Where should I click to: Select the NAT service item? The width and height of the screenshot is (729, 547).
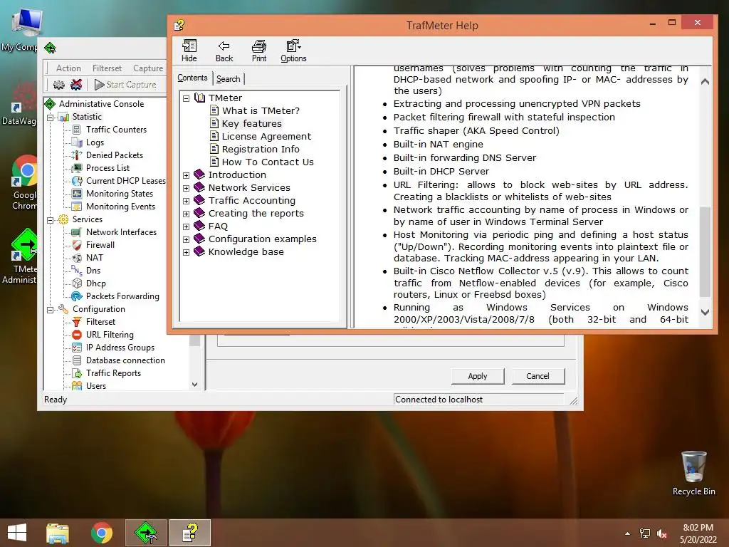click(95, 257)
